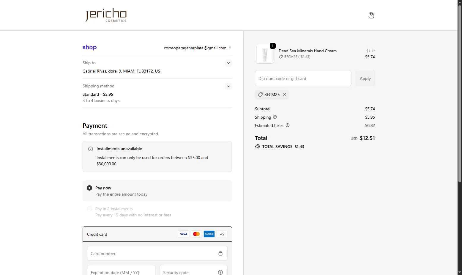Image resolution: width=462 pixels, height=275 pixels.
Task: Click the Shop Pay logo
Action: tap(89, 47)
